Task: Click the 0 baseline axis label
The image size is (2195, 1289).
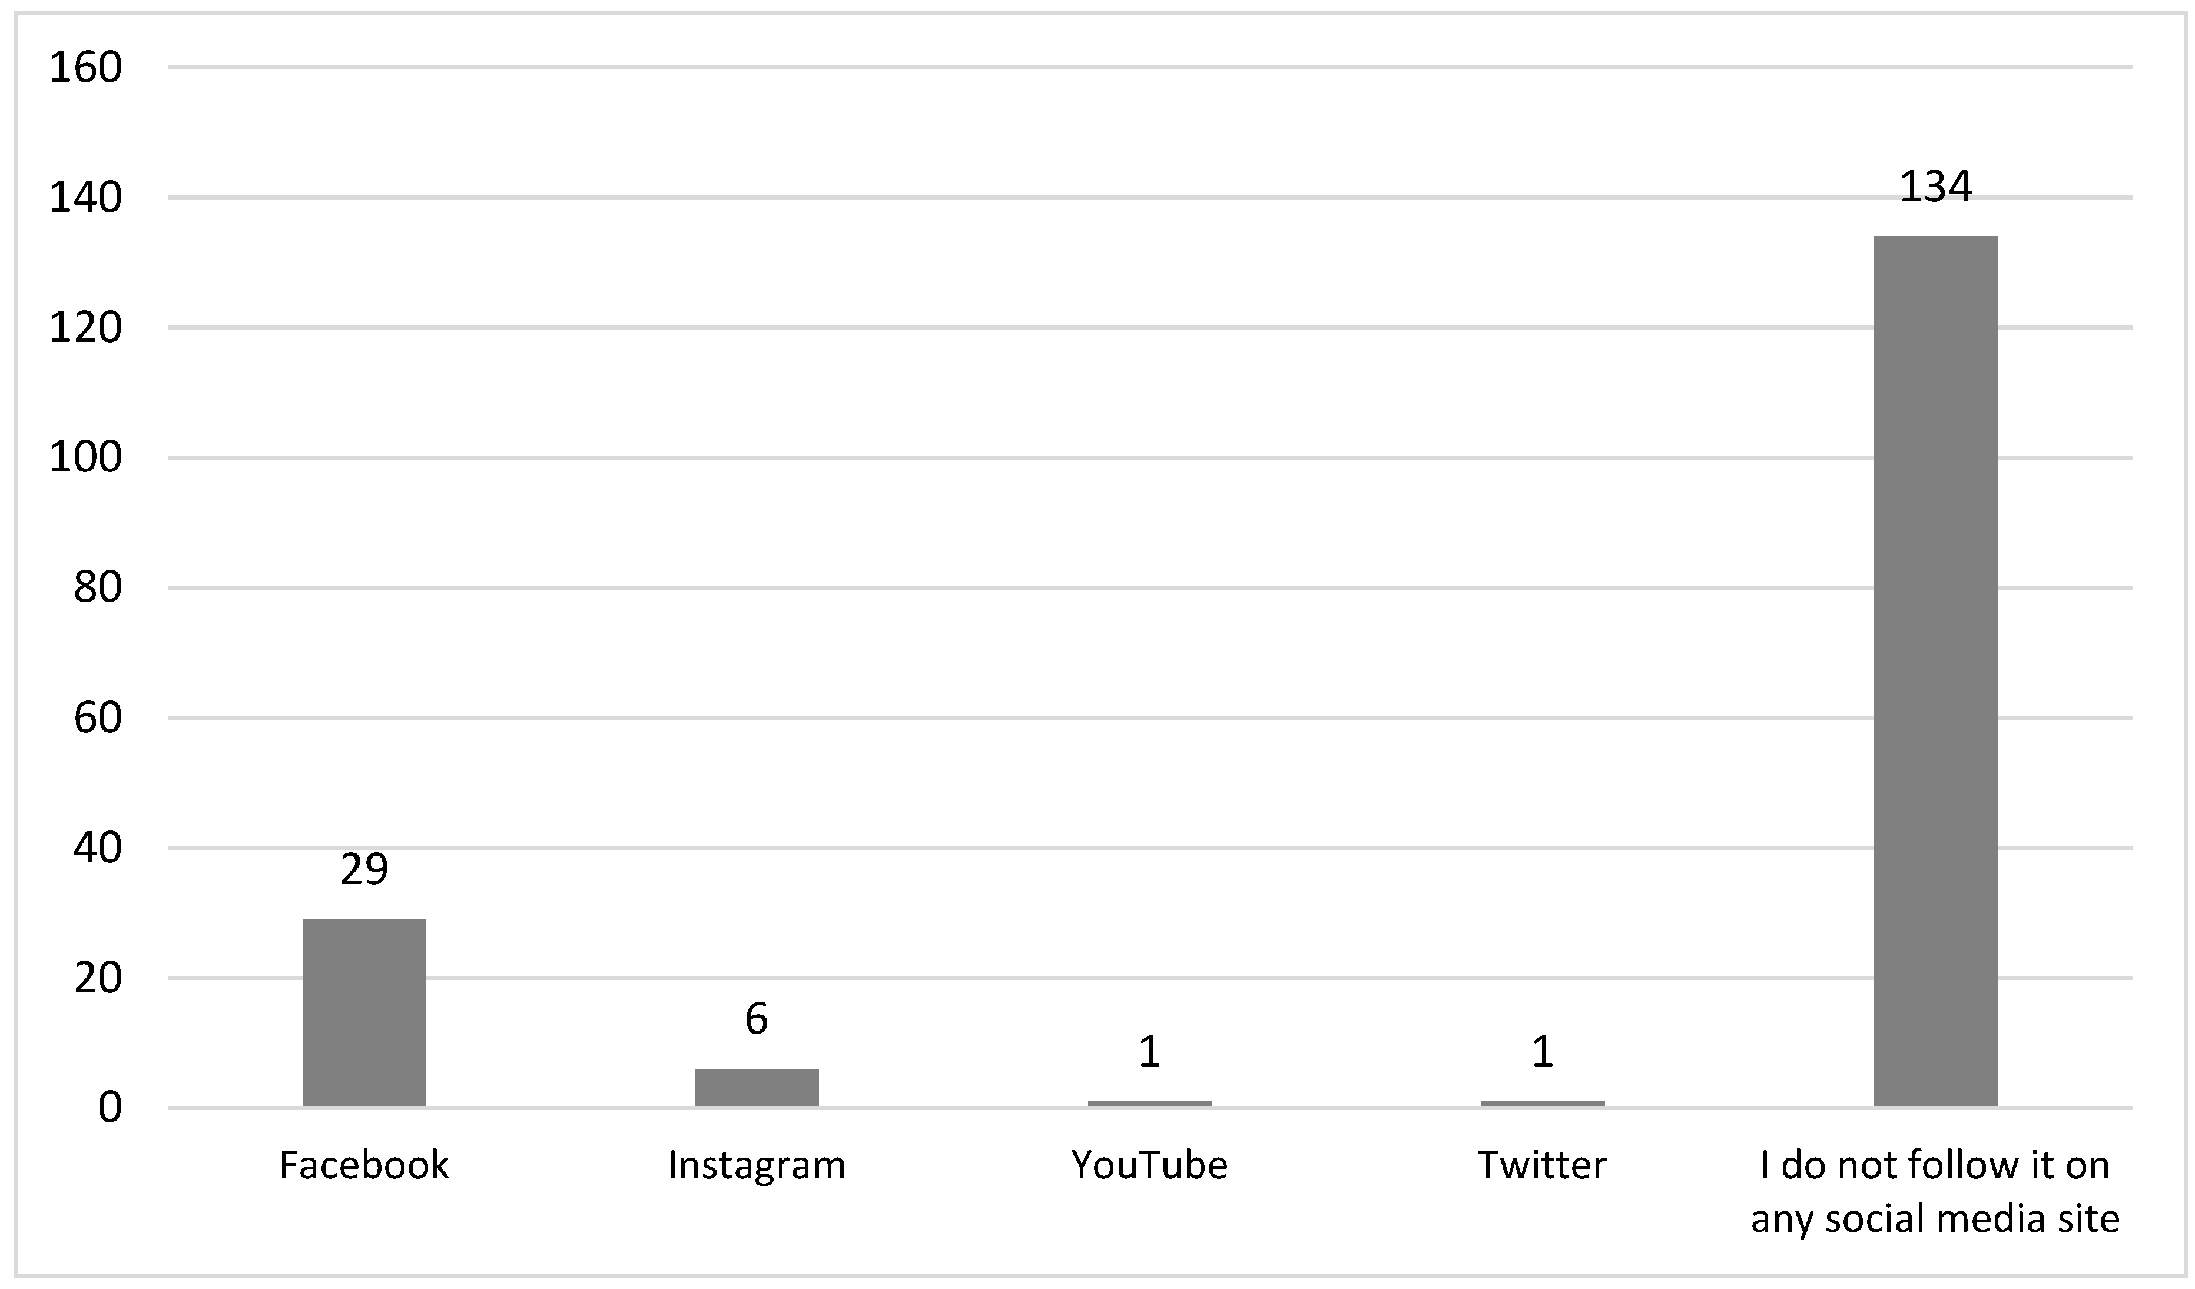Action: click(110, 1109)
